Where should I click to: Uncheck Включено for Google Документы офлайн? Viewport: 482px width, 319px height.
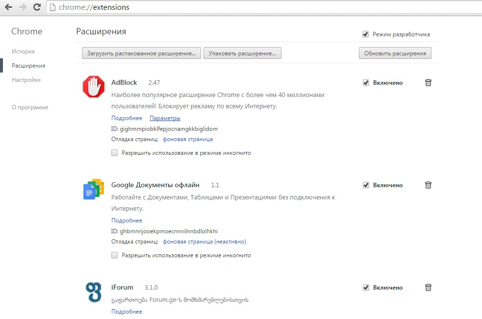pos(366,185)
